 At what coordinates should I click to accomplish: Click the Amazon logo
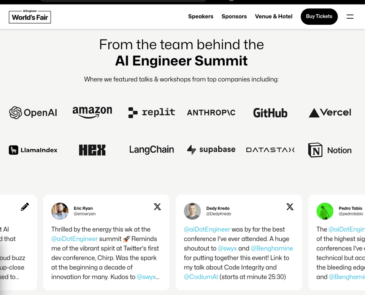pos(92,112)
